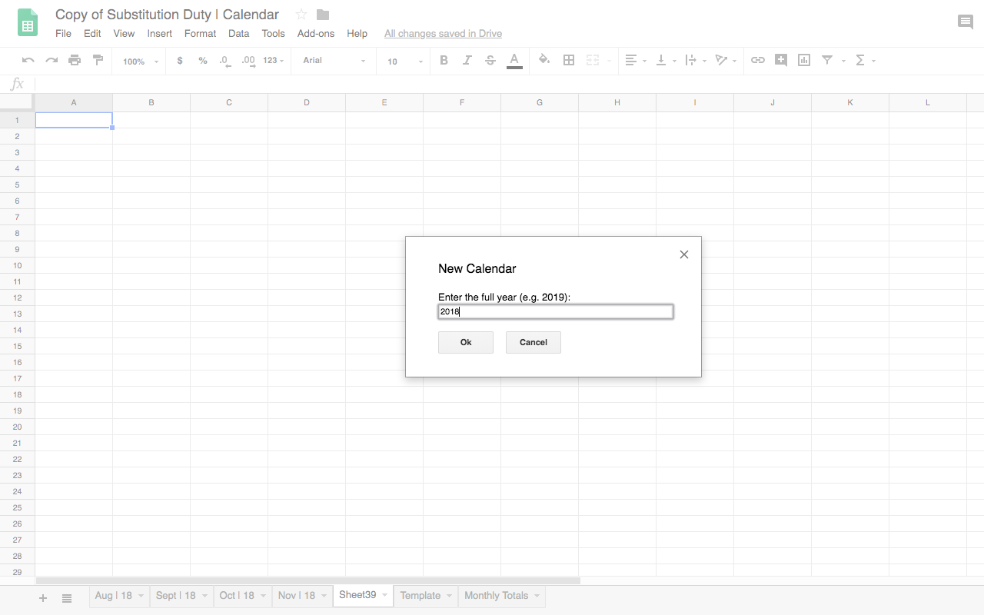Screen dimensions: 984x615
Task: Click the Print icon
Action: point(75,60)
